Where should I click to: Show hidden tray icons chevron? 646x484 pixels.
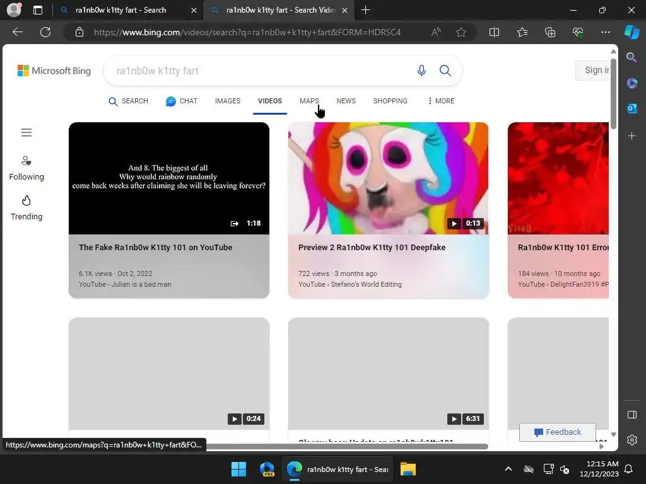pyautogui.click(x=508, y=469)
